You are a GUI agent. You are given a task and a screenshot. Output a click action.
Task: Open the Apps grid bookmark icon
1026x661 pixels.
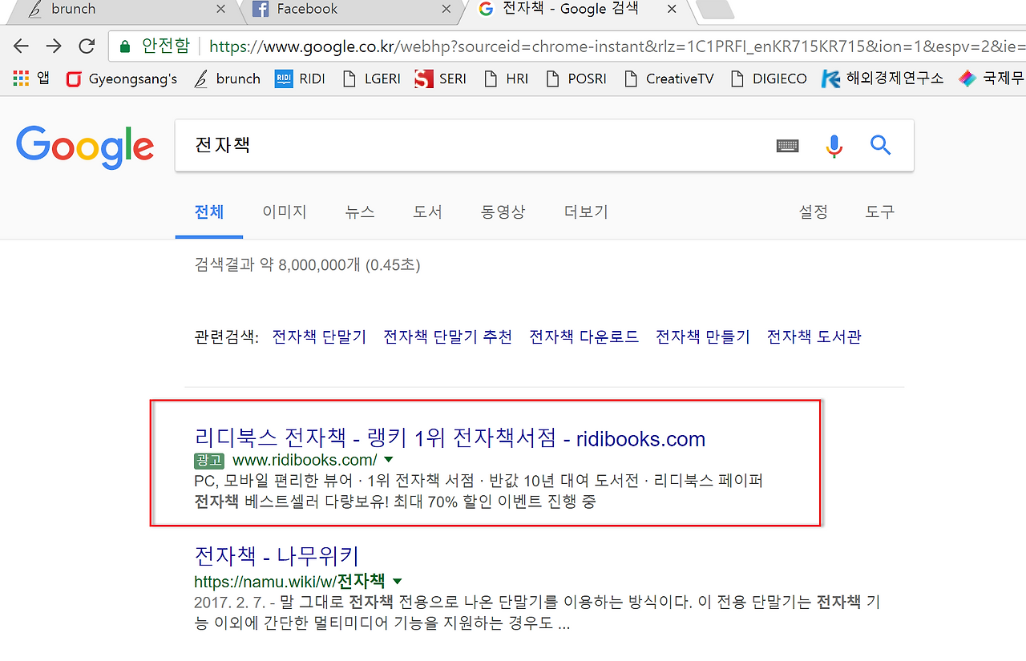21,79
